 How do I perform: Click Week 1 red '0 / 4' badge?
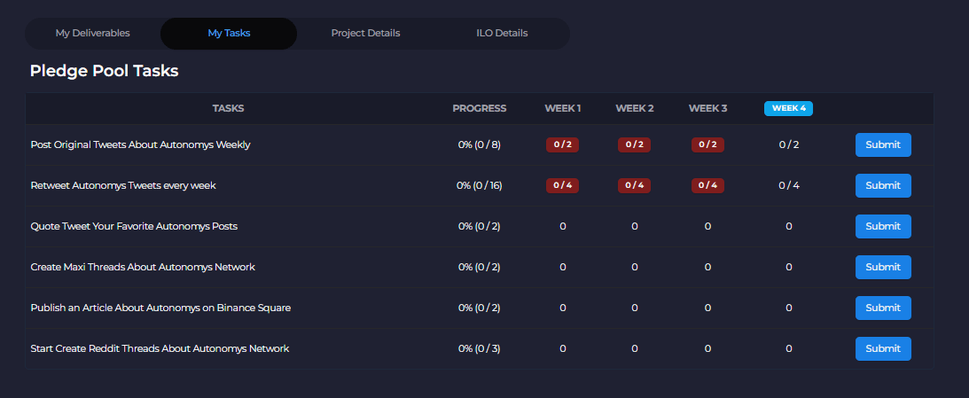(x=562, y=185)
